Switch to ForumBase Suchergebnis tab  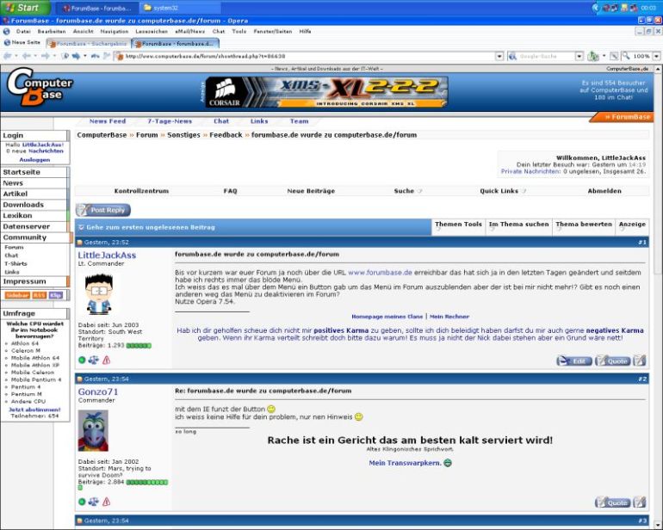point(88,44)
